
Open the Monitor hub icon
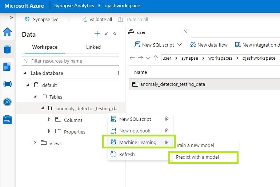(x=7, y=102)
